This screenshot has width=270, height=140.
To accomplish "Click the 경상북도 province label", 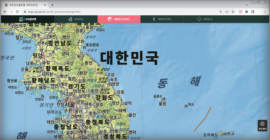I will point(115,136).
